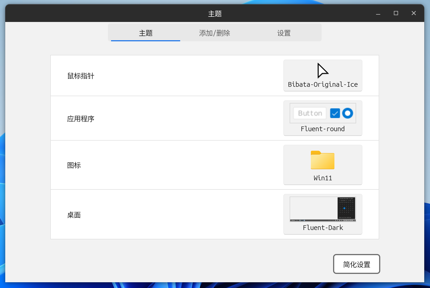Click the Fluent-Dark desktop theme name
The width and height of the screenshot is (430, 288).
[x=323, y=228]
